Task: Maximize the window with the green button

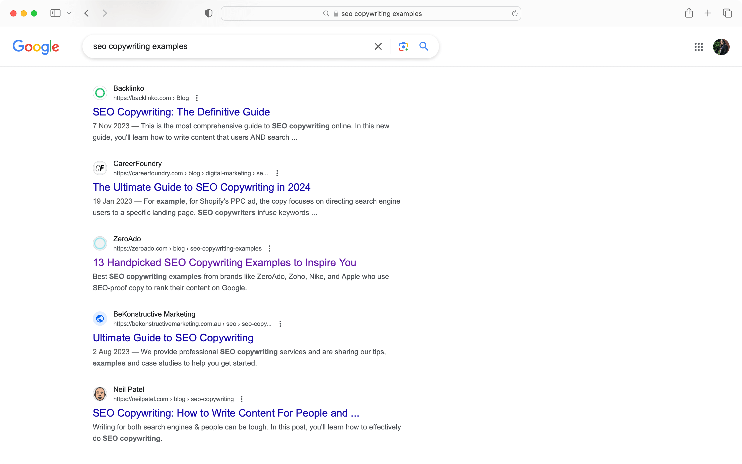Action: pos(34,13)
